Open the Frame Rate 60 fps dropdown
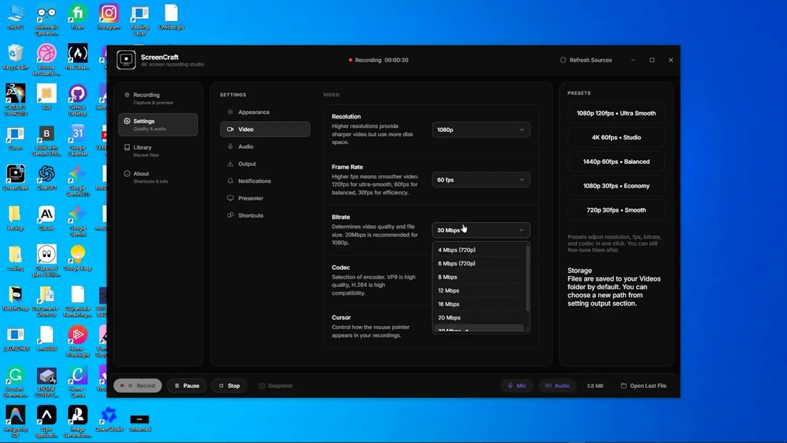This screenshot has height=443, width=787. (481, 180)
